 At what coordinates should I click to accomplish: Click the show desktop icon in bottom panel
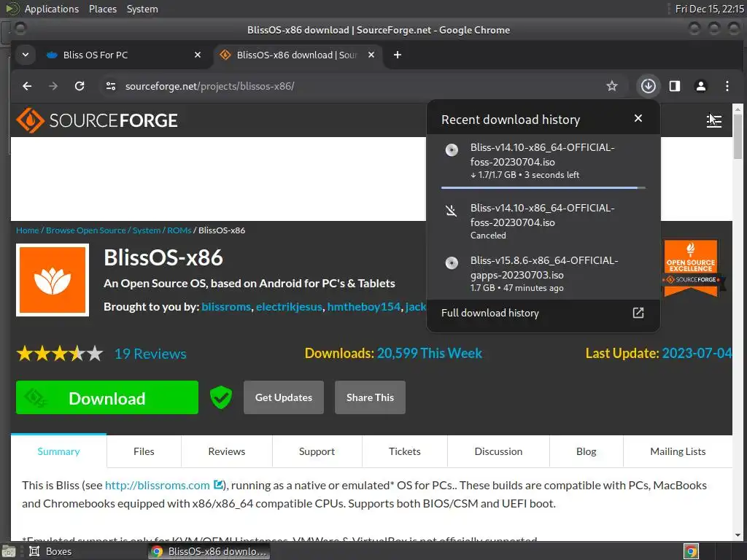pyautogui.click(x=9, y=551)
